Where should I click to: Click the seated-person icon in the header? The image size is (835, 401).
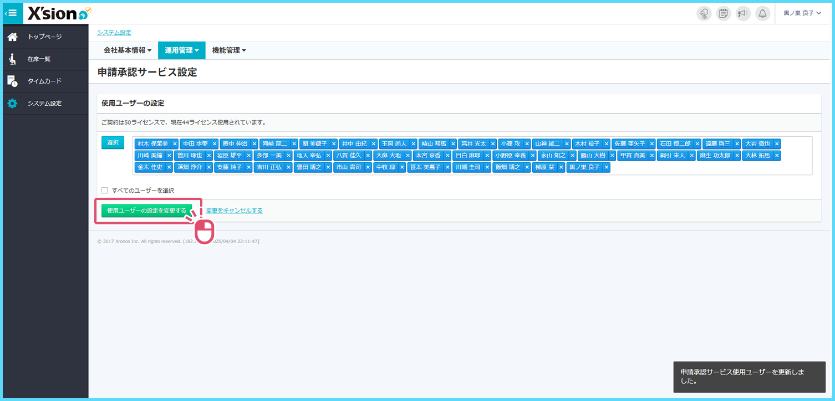pos(704,14)
